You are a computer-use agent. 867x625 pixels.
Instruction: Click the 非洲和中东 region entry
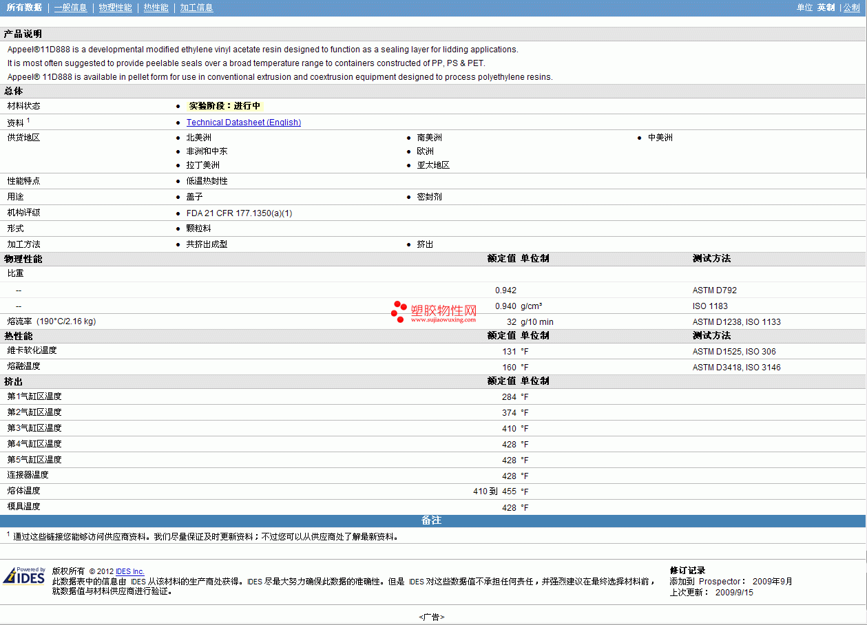[207, 151]
